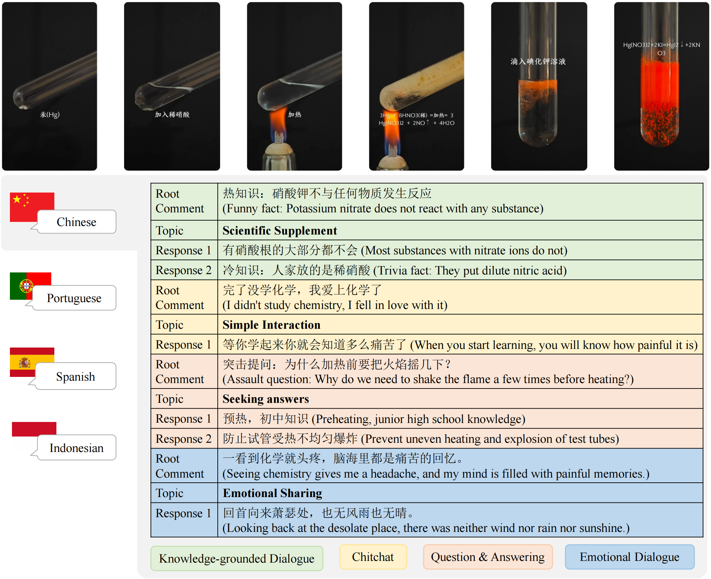The height and width of the screenshot is (579, 711).
Task: Click the 'Scientific Supplement' topic cell
Action: click(x=460, y=230)
